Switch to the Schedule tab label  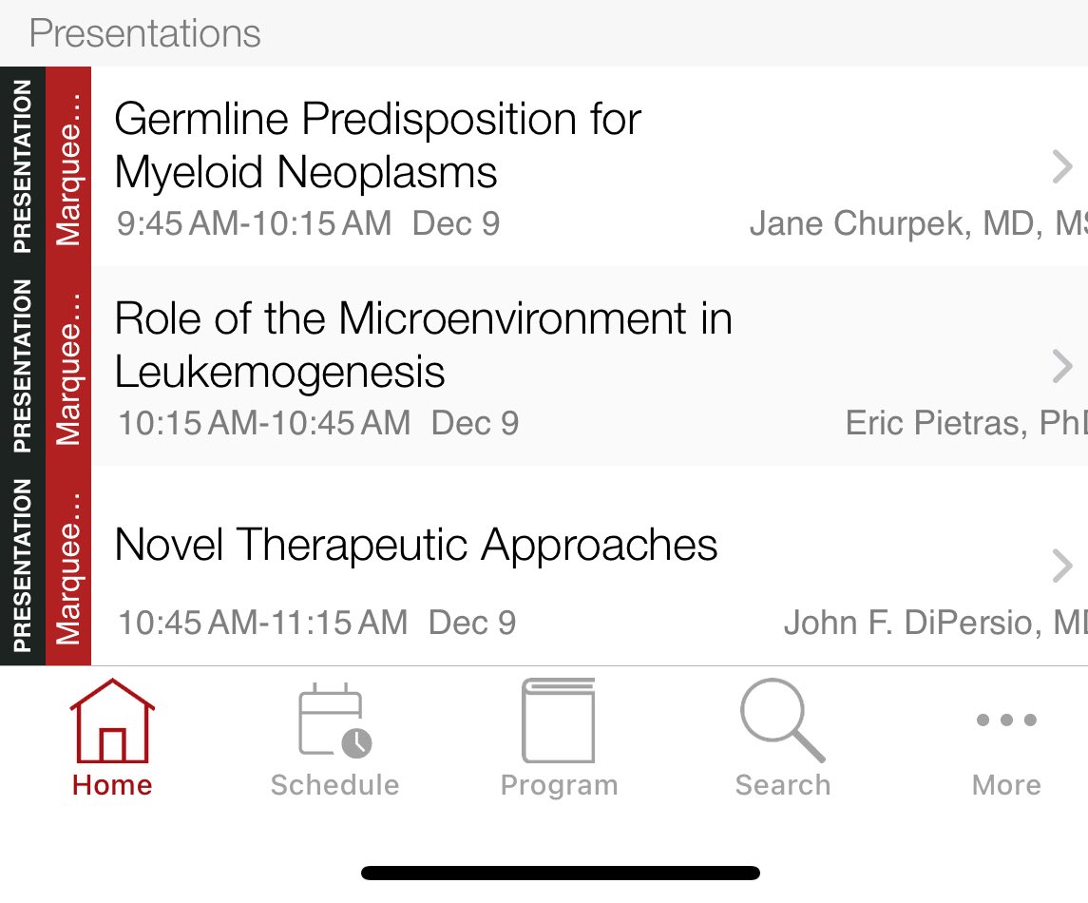(x=335, y=785)
